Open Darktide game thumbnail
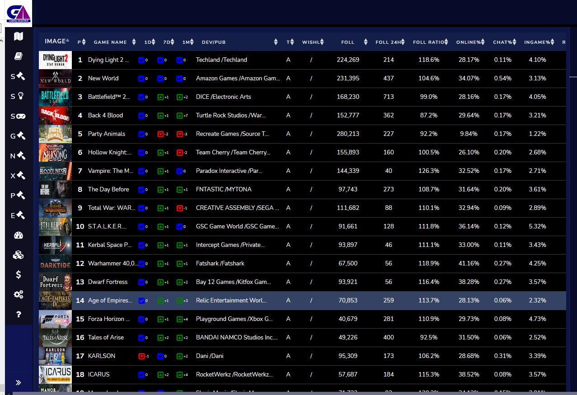The height and width of the screenshot is (395, 577). pyautogui.click(x=55, y=264)
